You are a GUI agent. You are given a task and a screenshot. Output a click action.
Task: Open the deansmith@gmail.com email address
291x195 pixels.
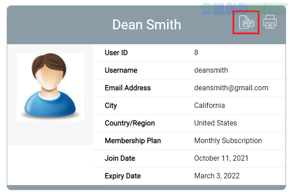point(231,88)
